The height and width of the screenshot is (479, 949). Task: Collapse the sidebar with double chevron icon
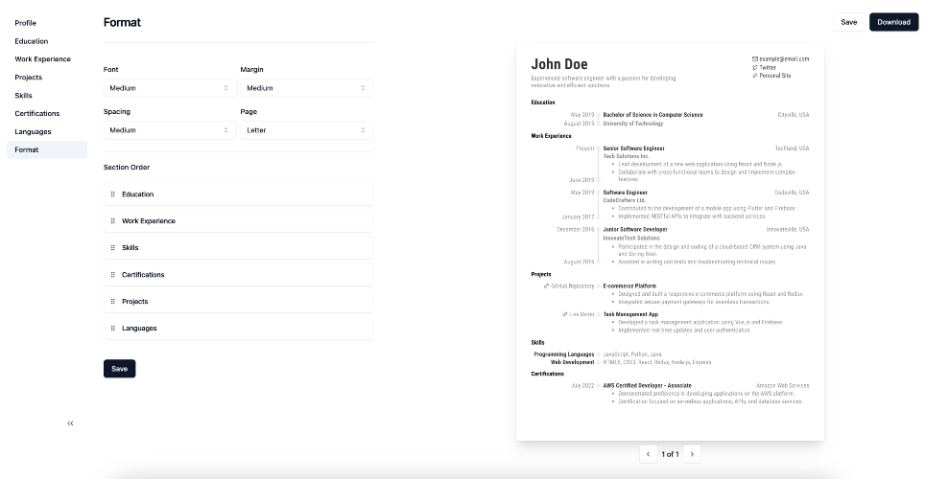pos(70,423)
